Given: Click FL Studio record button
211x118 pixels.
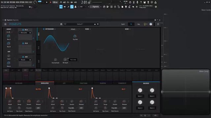Looking at the screenshot, I should coord(50,2).
